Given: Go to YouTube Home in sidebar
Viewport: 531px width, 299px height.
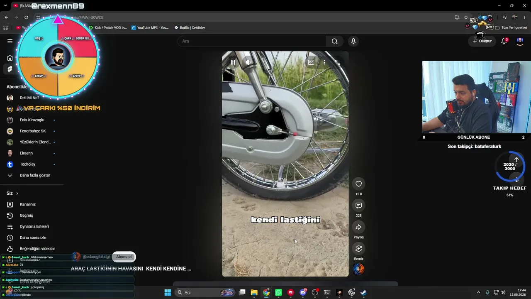Looking at the screenshot, I should [10, 58].
